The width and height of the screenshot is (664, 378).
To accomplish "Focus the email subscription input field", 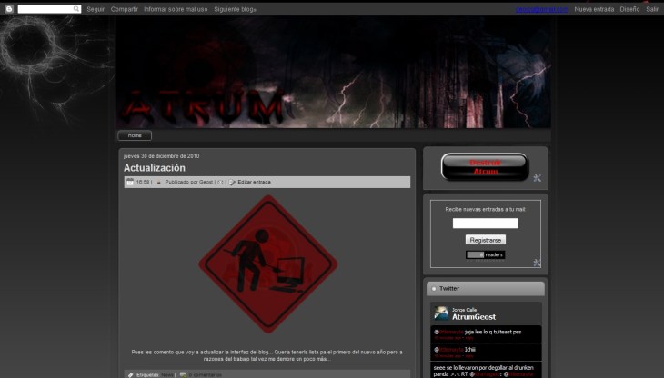I will [x=485, y=223].
